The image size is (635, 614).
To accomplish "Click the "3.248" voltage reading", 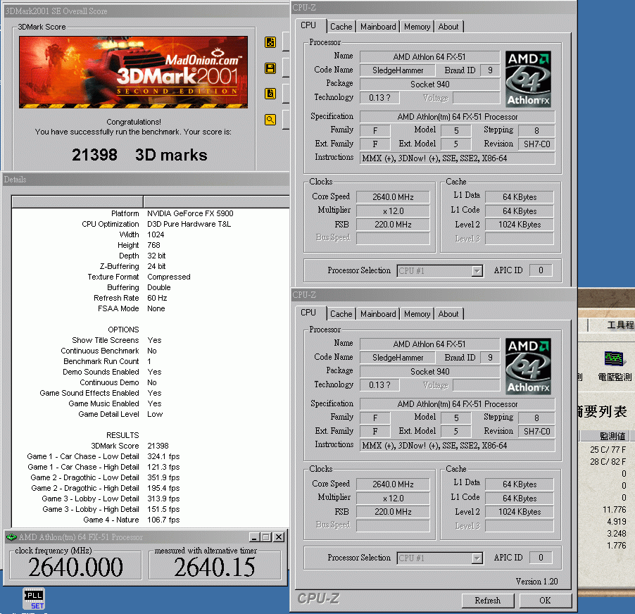I will [617, 534].
